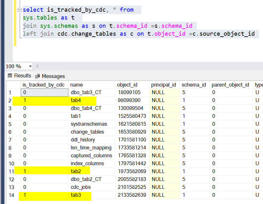Select the name column header
The width and height of the screenshot is (263, 204).
[92, 85]
